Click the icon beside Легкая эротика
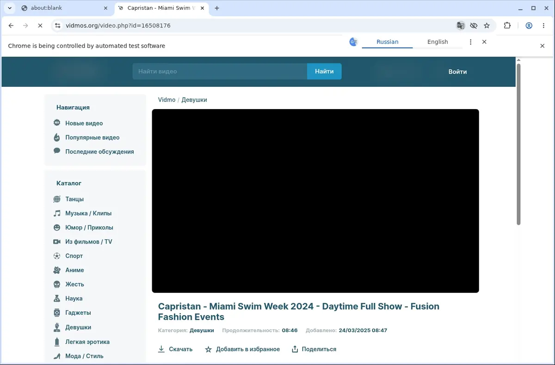This screenshot has height=365, width=555. tap(57, 341)
